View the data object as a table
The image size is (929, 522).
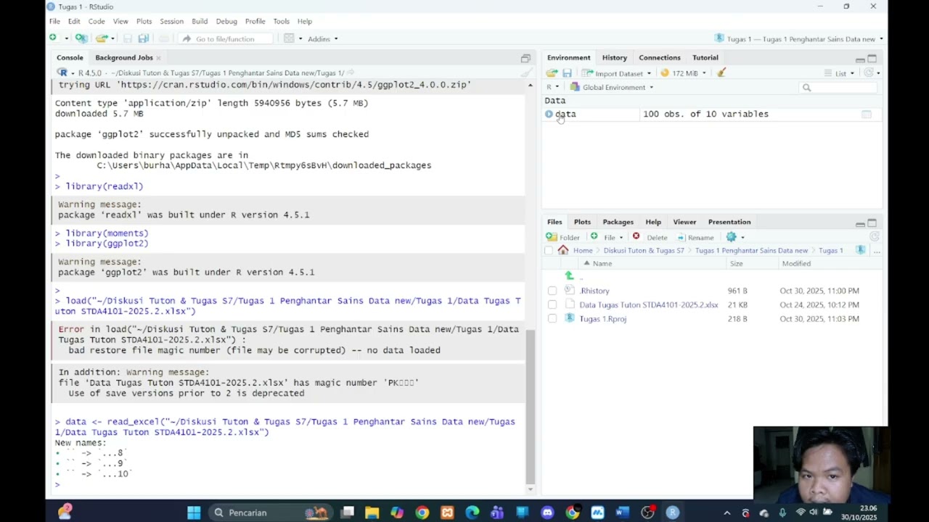tap(866, 115)
